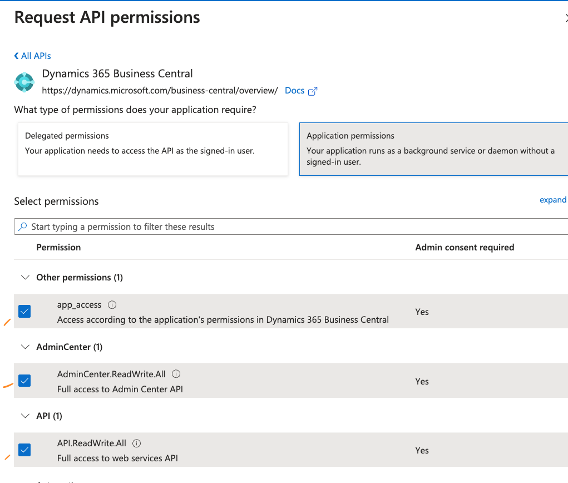Click the back chevron before All APIs

(x=16, y=56)
